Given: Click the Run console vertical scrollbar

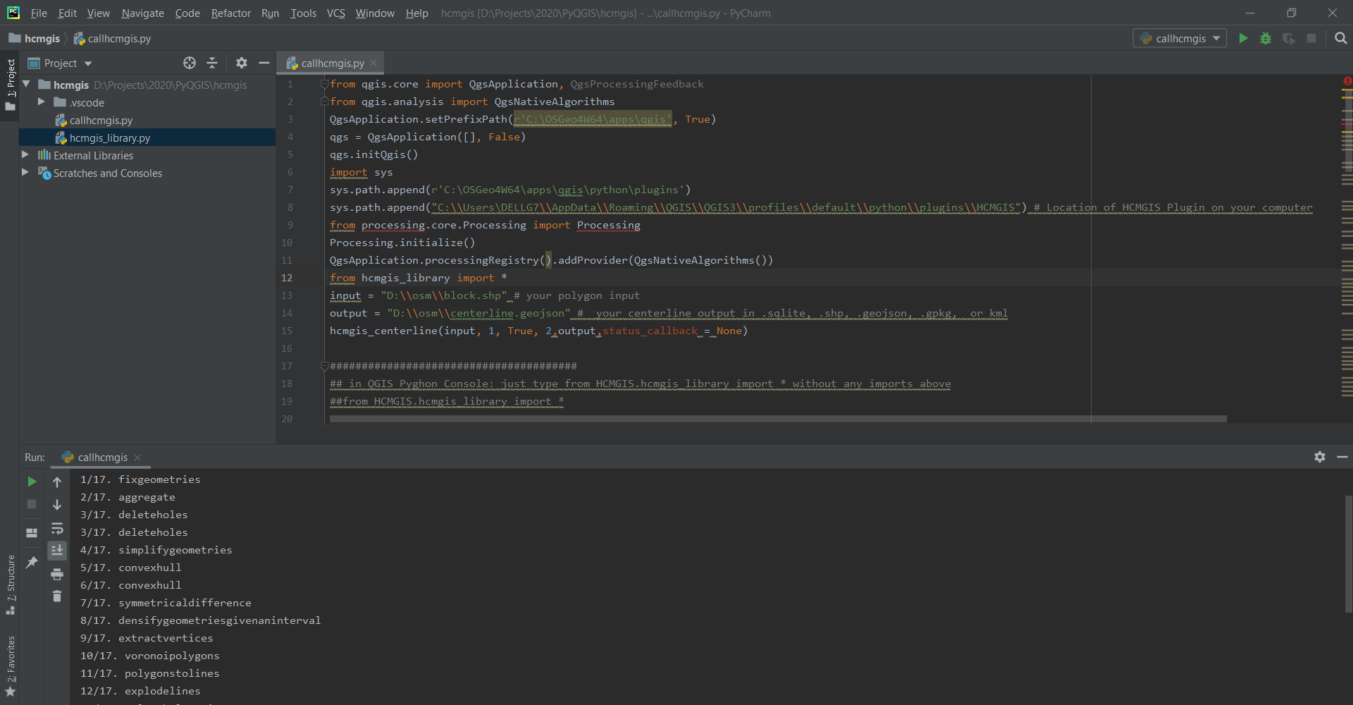Looking at the screenshot, I should click(x=1348, y=553).
